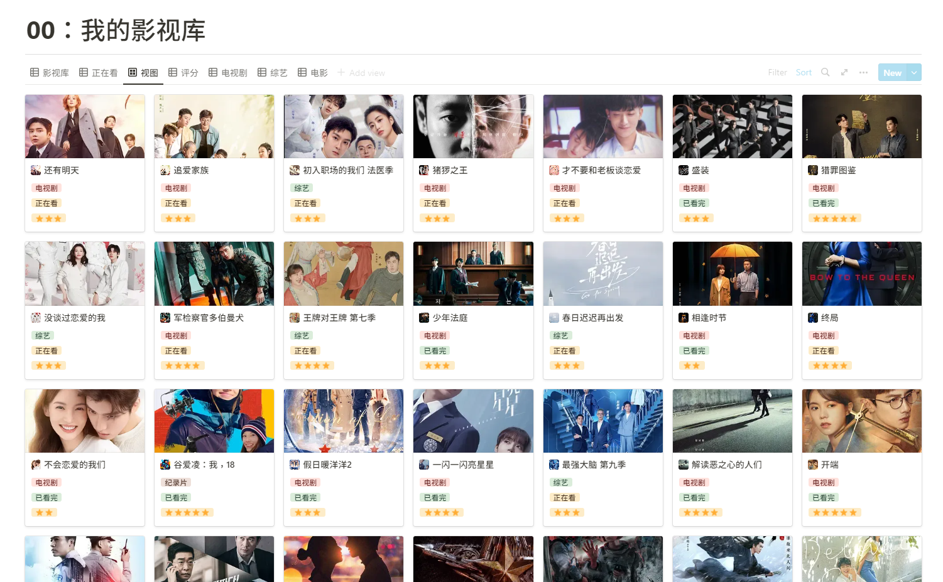Click the 正在看 tag on 猪猡之王 card
Screen dimensions: 943x582
[435, 203]
